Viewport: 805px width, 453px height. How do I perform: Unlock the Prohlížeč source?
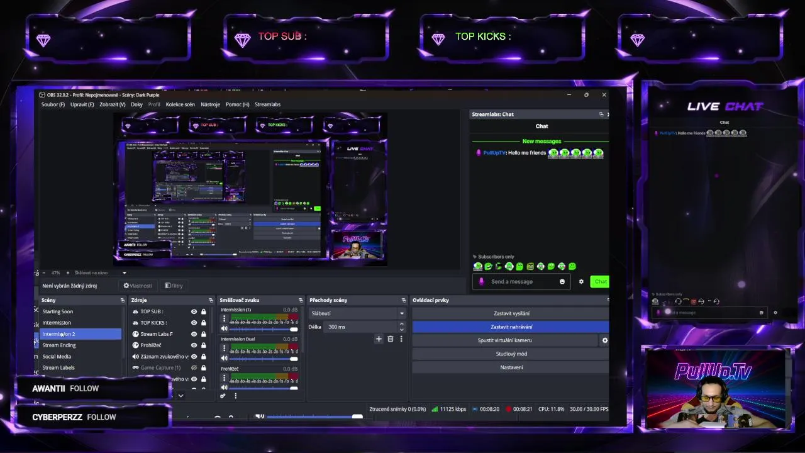pyautogui.click(x=203, y=345)
